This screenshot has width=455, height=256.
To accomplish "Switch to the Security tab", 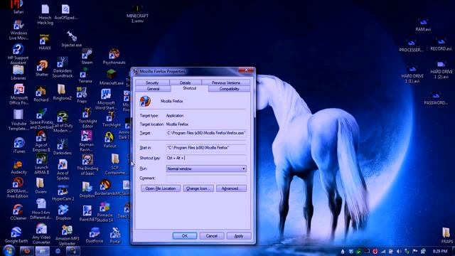I will click(x=152, y=82).
